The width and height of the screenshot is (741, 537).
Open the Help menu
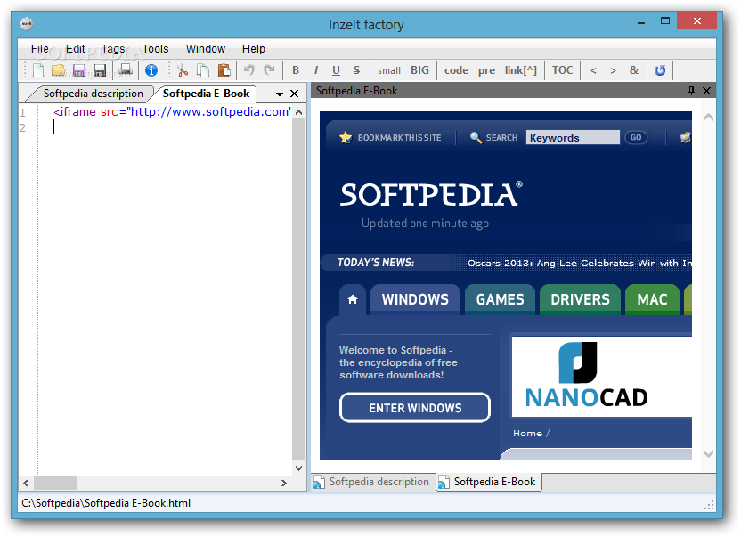253,49
